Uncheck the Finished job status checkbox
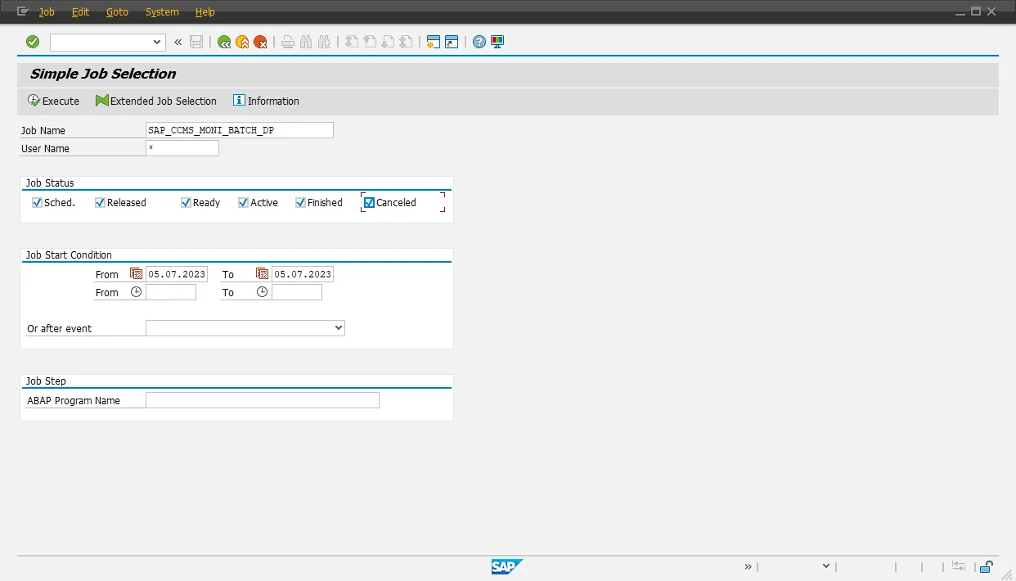Viewport: 1016px width, 581px height. click(300, 203)
